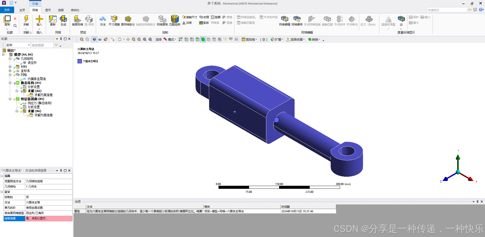Click the 扩展 toolbar button
The width and height of the screenshot is (485, 237).
click(x=277, y=39)
